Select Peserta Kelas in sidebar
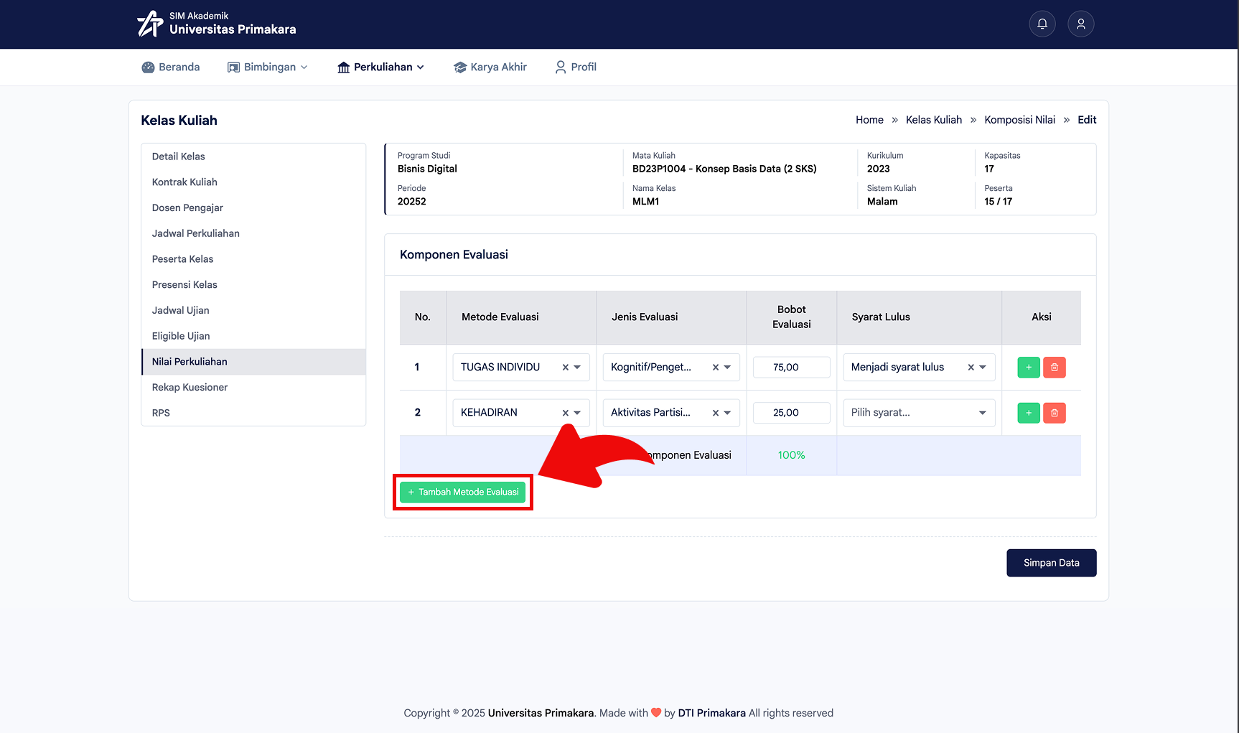The width and height of the screenshot is (1239, 733). pyautogui.click(x=253, y=259)
